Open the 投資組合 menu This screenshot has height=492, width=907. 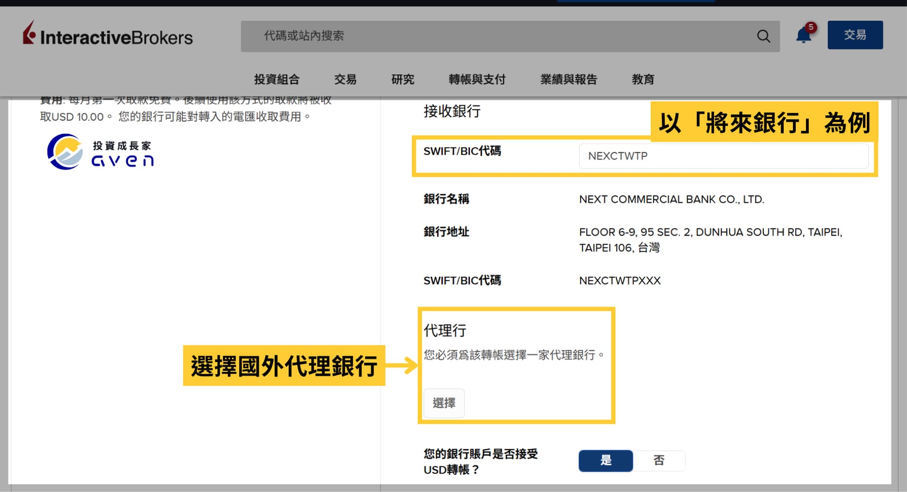(277, 79)
